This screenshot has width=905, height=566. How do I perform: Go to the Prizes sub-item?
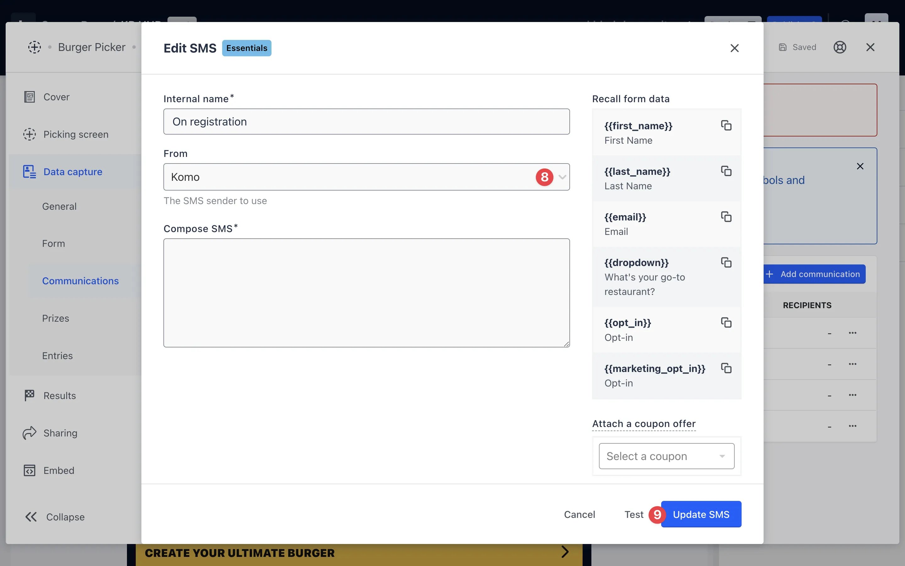click(55, 318)
